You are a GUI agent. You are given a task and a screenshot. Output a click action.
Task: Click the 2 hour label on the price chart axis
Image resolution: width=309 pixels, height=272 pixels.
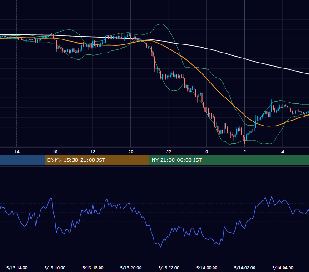pos(245,152)
